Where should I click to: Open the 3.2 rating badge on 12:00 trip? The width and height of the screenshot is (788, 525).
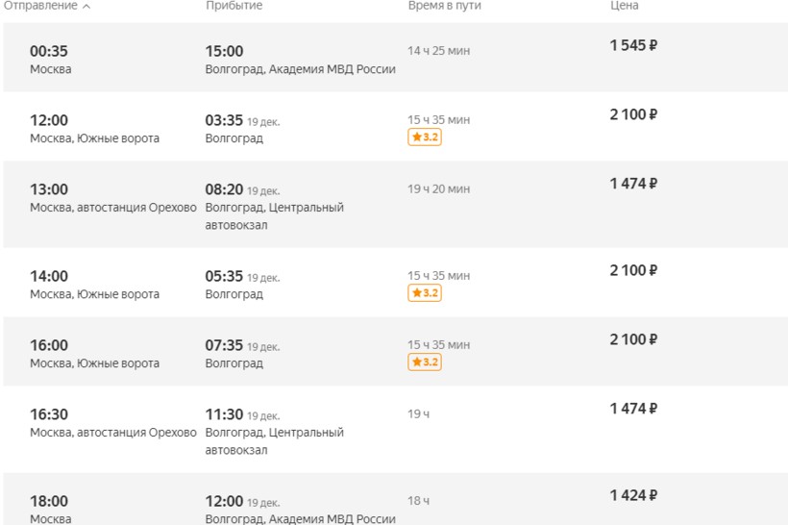425,137
